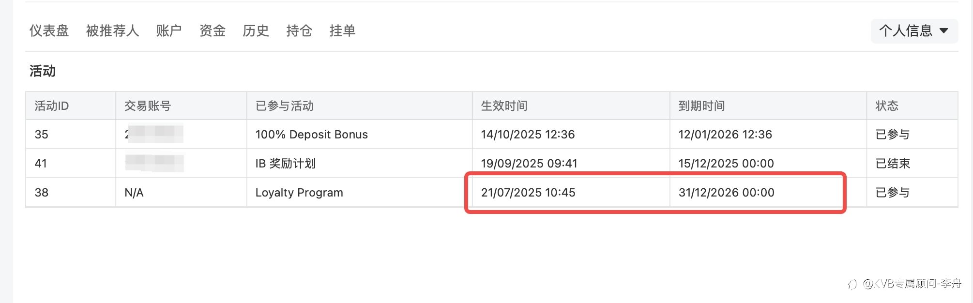Viewport: 973px width, 303px height.
Task: Click the 交易账号 column header
Action: [x=148, y=106]
